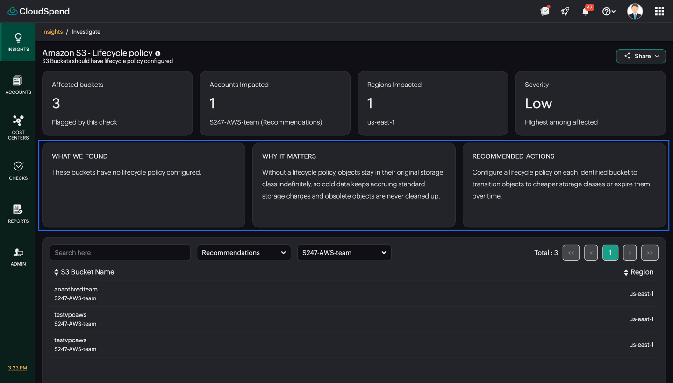Open the apps grid launcher
This screenshot has width=673, height=383.
[659, 11]
